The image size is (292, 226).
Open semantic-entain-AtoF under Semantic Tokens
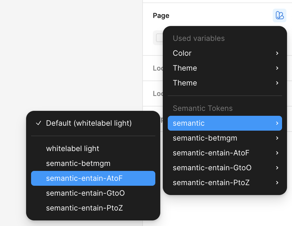pos(211,153)
